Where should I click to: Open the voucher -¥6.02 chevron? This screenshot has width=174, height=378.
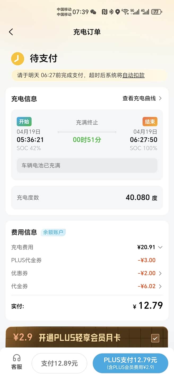[160, 286]
